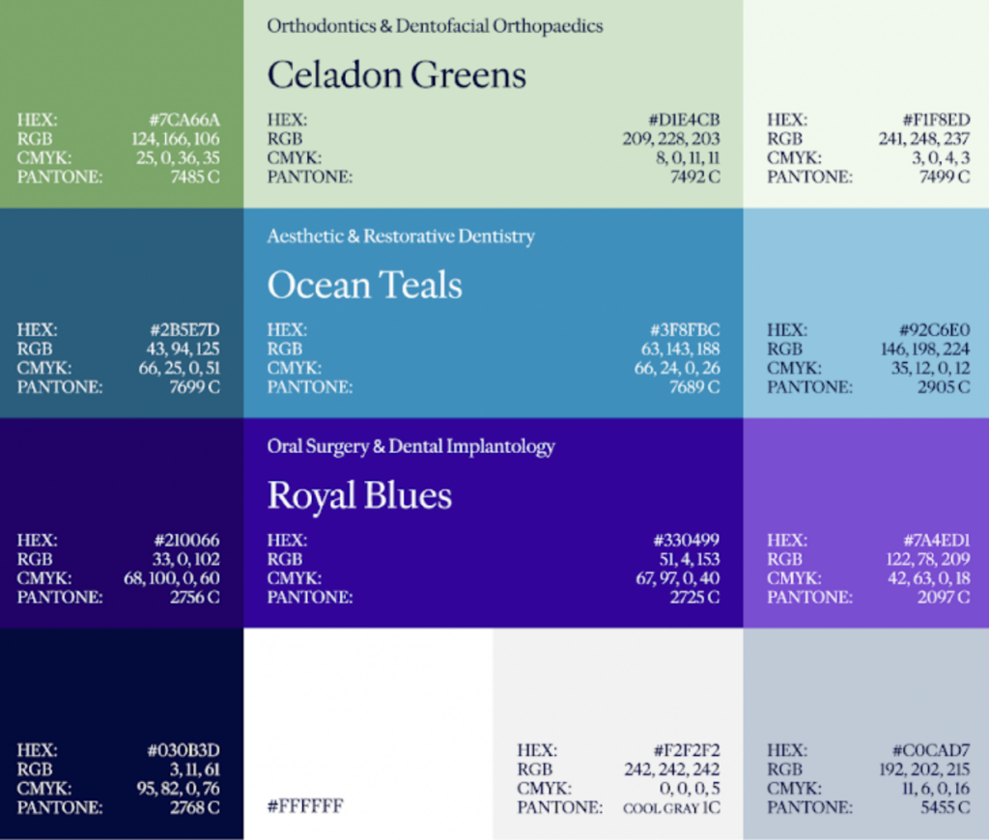Click CMYK value 0, 0, 0, 5
Image resolution: width=989 pixels, height=840 pixels.
click(x=690, y=788)
